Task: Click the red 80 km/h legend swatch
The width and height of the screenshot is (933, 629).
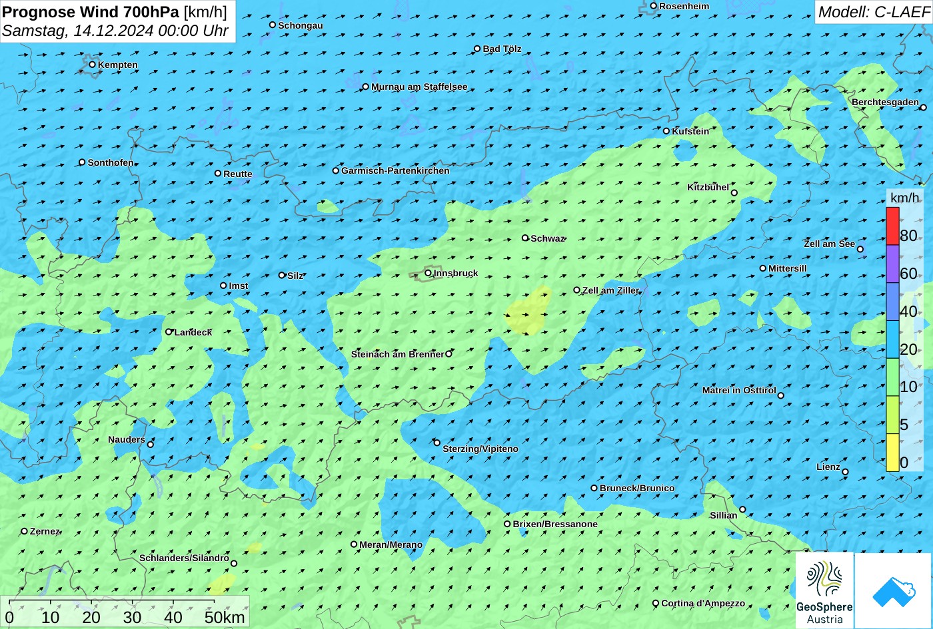Action: (x=892, y=226)
